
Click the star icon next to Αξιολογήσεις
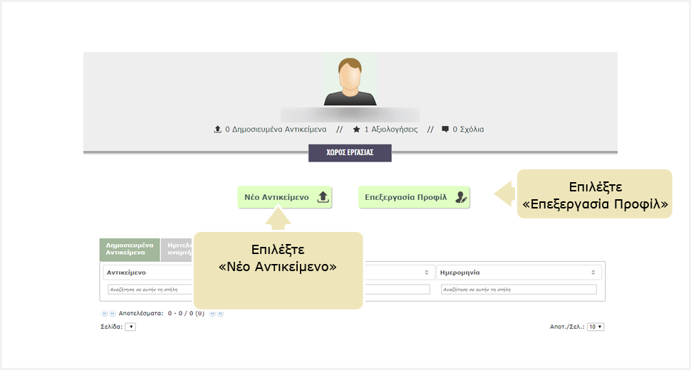coord(356,129)
